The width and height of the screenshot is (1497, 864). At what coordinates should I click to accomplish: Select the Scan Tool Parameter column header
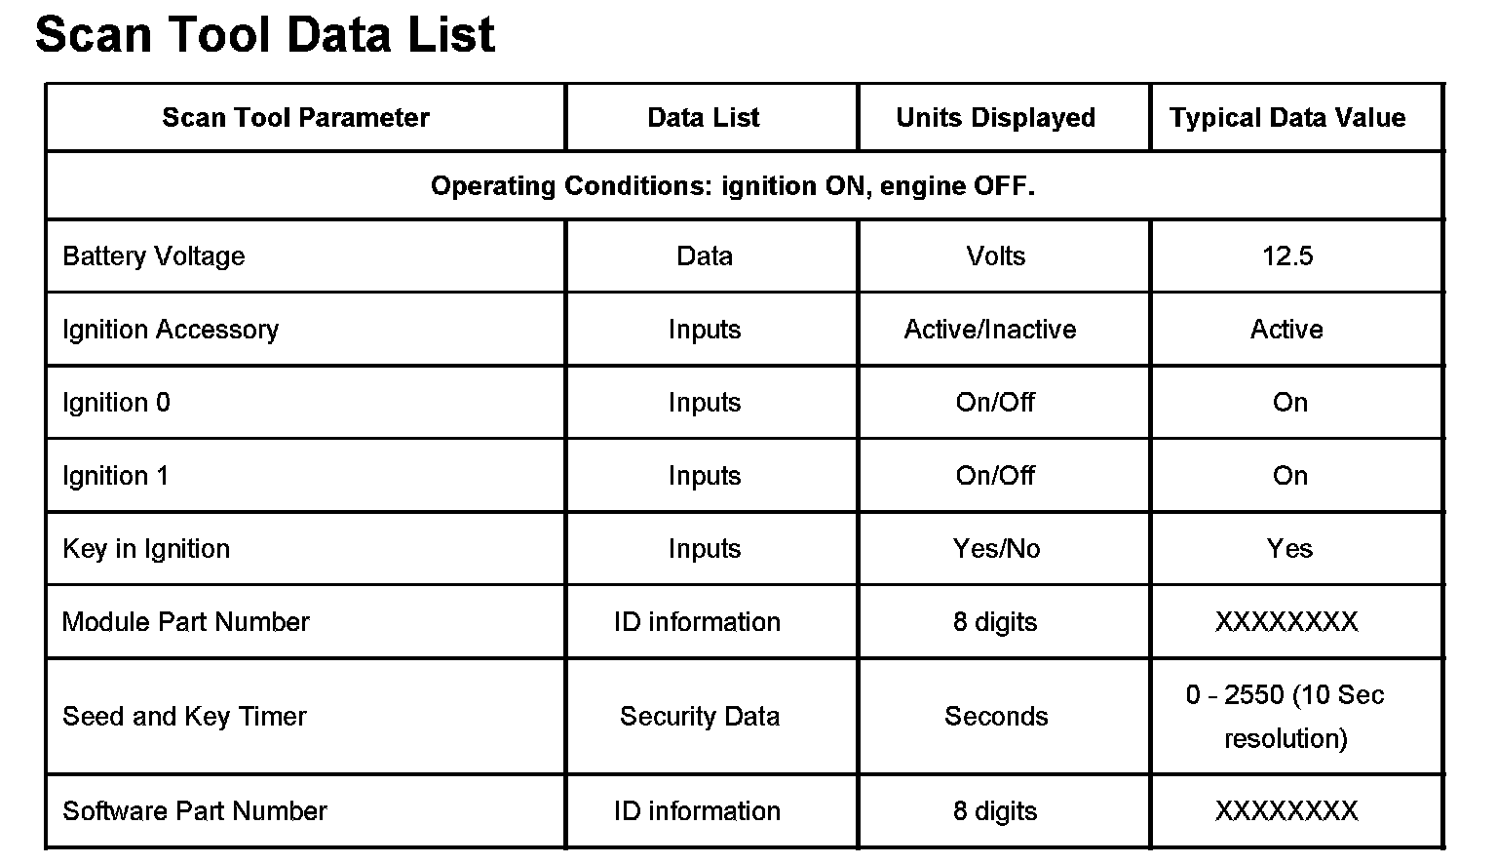click(x=295, y=118)
